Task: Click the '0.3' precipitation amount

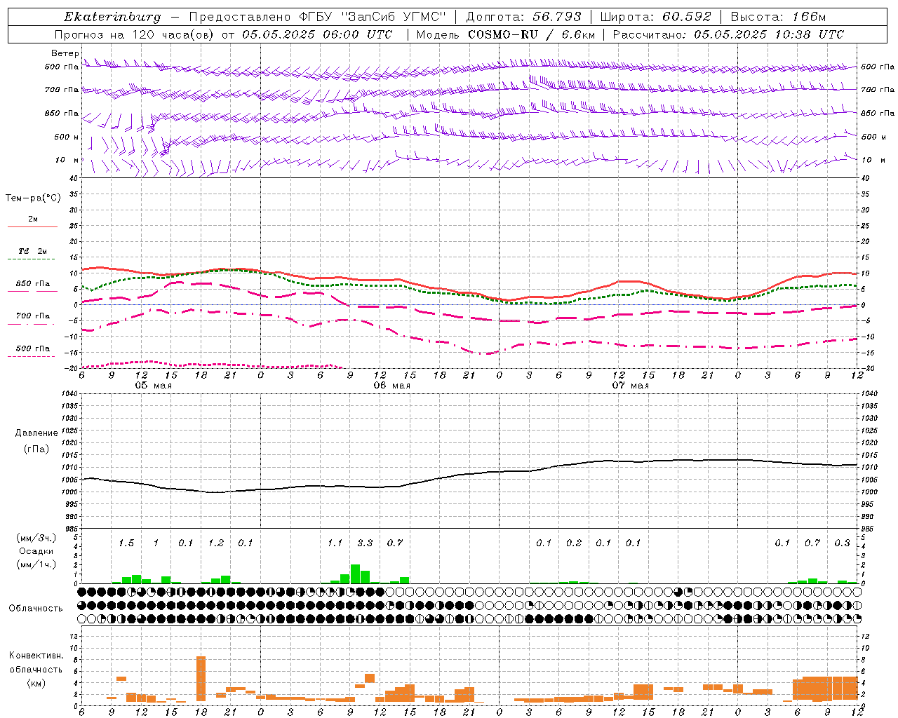Action: [842, 543]
